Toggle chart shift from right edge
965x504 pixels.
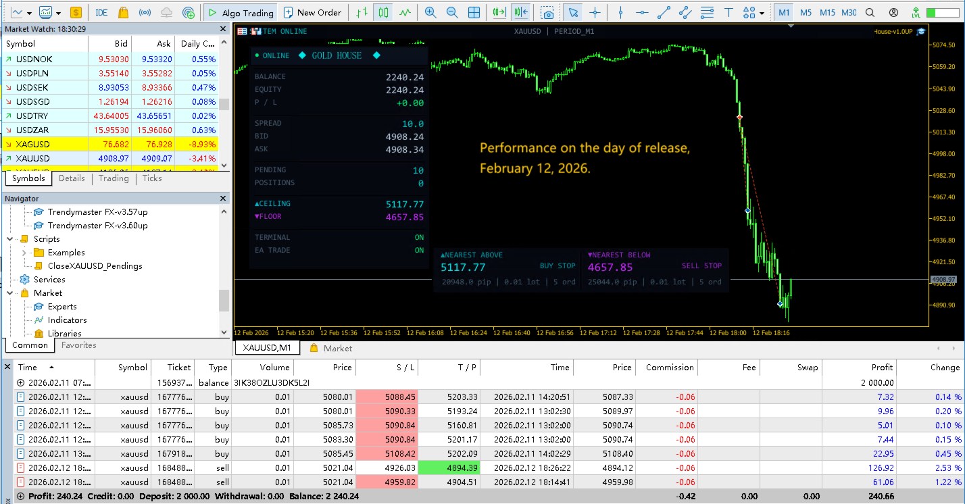pyautogui.click(x=520, y=11)
